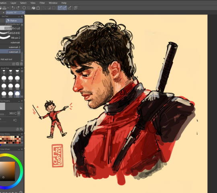Click Add sub tool

tap(6, 59)
